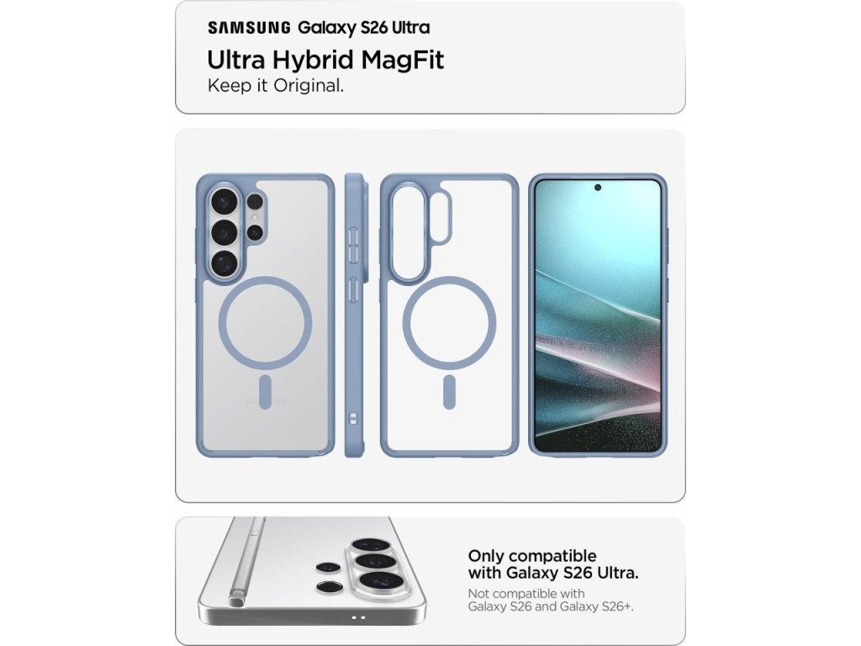The width and height of the screenshot is (861, 646).
Task: Click the power button on the side view
Action: coord(354,289)
